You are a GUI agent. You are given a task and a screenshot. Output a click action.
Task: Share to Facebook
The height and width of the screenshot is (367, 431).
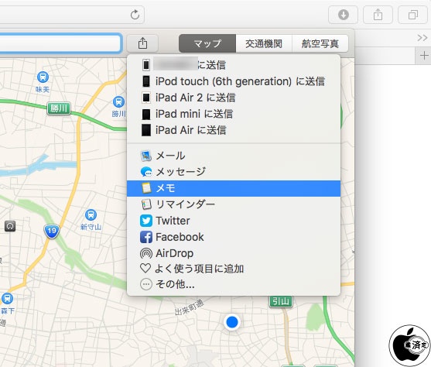click(234, 237)
